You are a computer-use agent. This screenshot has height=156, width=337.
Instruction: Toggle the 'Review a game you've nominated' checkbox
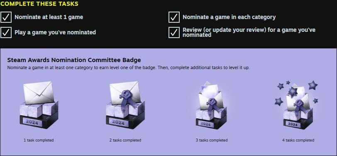(174, 33)
